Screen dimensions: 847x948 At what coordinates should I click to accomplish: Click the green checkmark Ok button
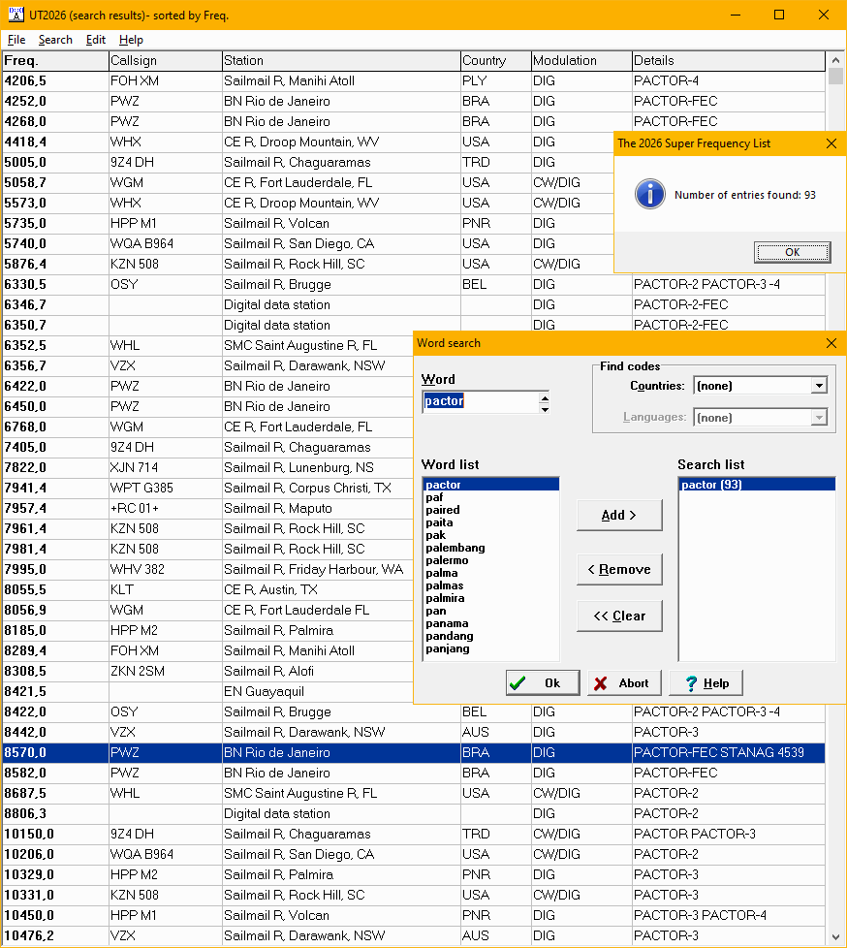(x=542, y=683)
